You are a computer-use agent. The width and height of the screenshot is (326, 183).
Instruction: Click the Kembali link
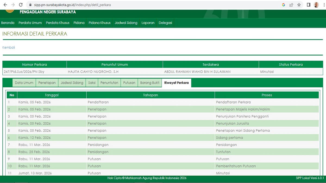tap(9, 47)
